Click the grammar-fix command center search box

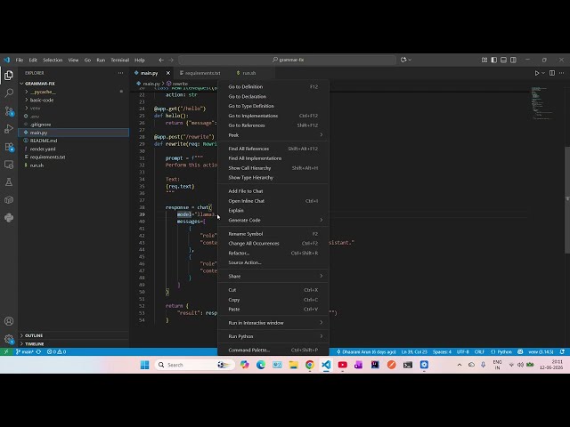click(x=287, y=60)
